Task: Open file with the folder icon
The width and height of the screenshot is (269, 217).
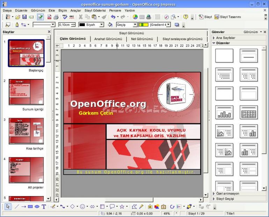Action: 18,17
